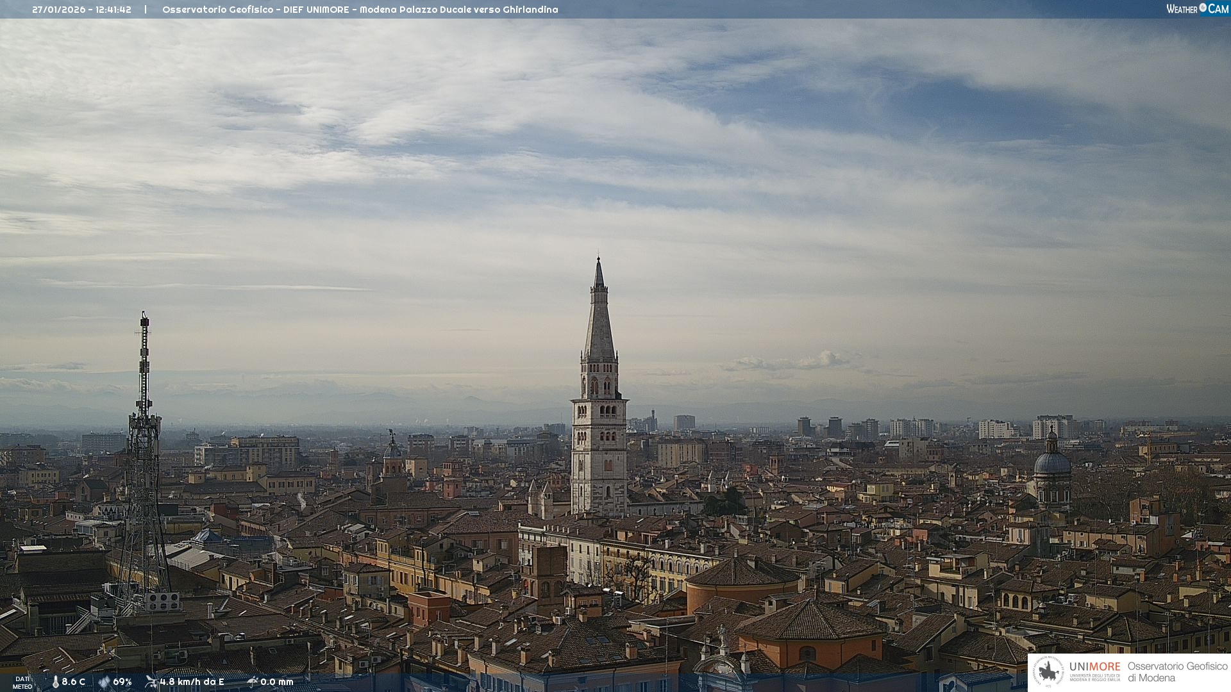The height and width of the screenshot is (692, 1231).
Task: Click the 4.8 km/h da E wind reading
Action: point(192,682)
